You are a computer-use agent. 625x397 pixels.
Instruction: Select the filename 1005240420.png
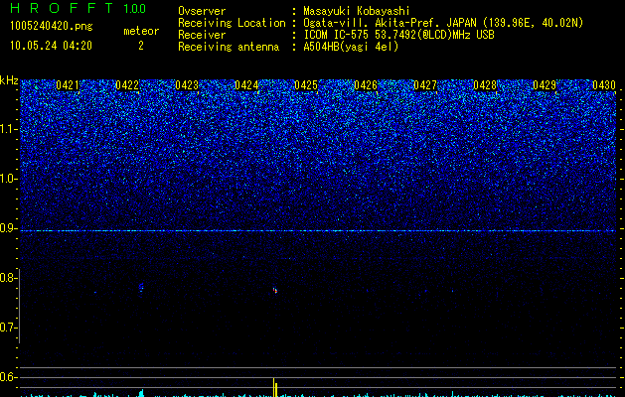click(52, 27)
